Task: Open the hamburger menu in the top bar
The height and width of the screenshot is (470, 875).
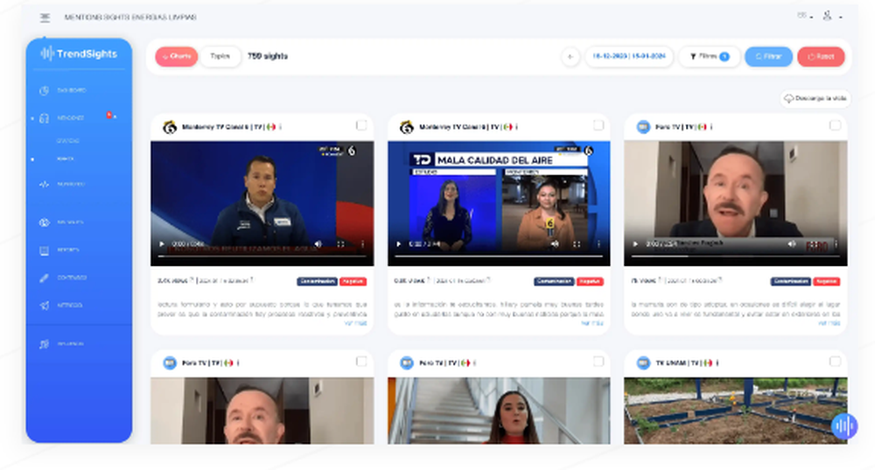Action: 45,18
